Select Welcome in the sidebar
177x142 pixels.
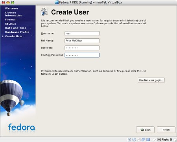coord(11,9)
